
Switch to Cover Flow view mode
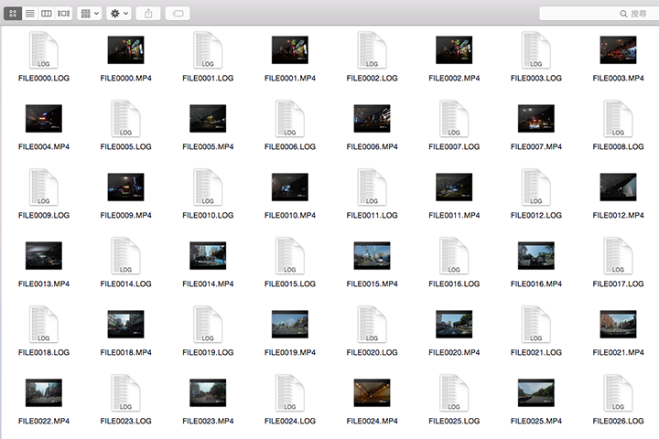pos(63,14)
